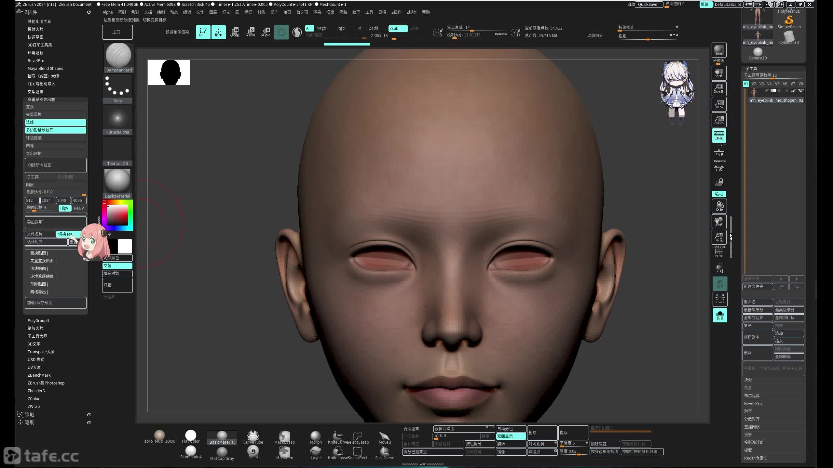833x468 pixels.
Task: Expand the 笔刷 brush palette
Action: click(x=30, y=422)
